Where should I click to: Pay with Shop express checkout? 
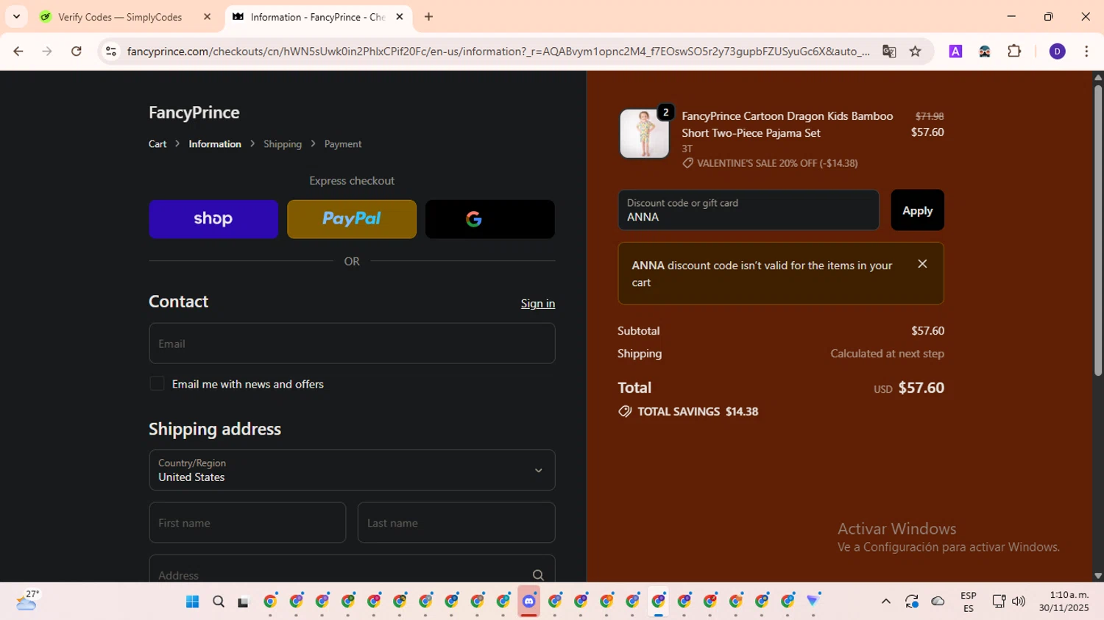pyautogui.click(x=213, y=219)
